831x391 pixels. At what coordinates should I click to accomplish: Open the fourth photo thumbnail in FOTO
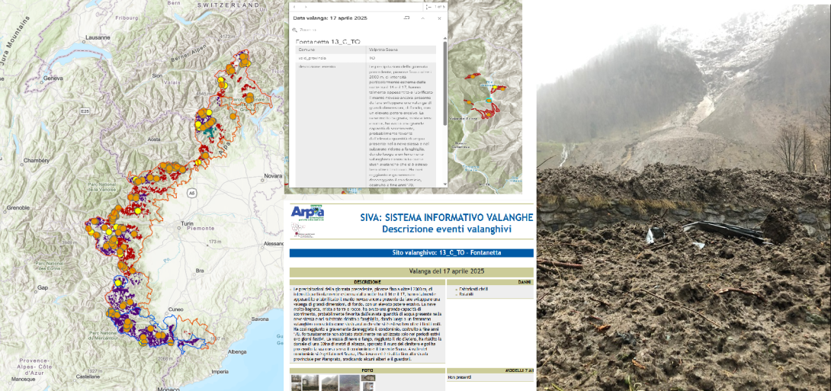(x=349, y=383)
